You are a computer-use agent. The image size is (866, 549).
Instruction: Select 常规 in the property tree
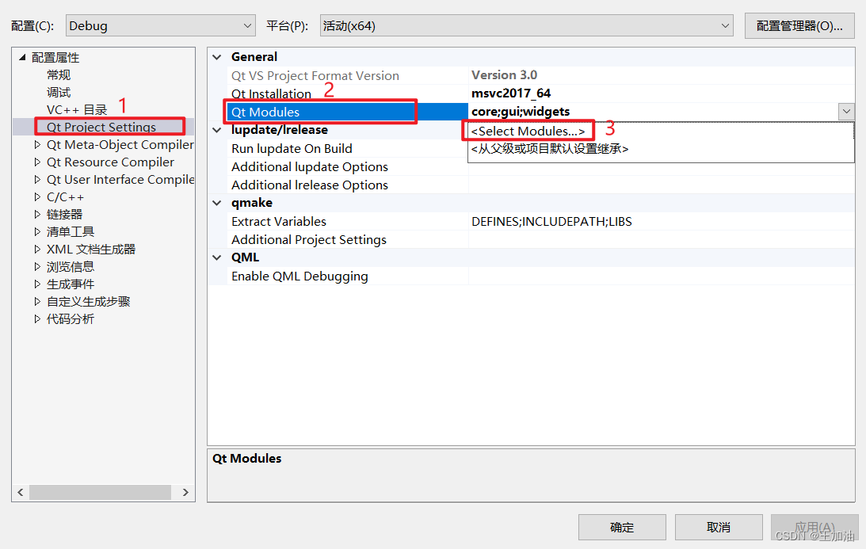pyautogui.click(x=59, y=74)
